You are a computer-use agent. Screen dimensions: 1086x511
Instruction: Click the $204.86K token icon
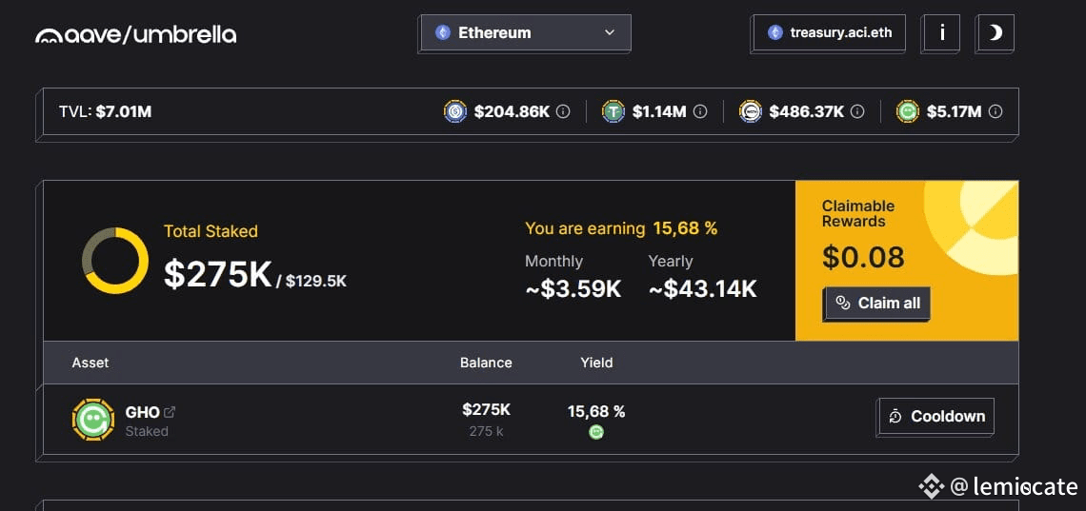pos(455,111)
